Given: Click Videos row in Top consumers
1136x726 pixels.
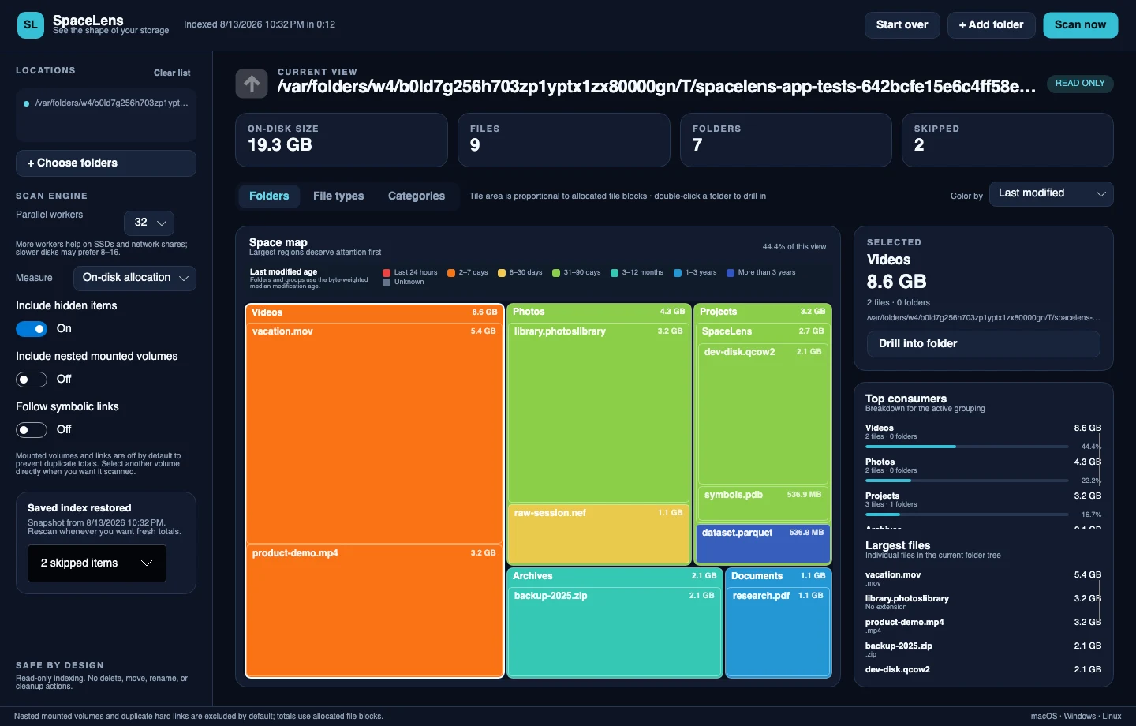Looking at the screenshot, I should [x=983, y=436].
